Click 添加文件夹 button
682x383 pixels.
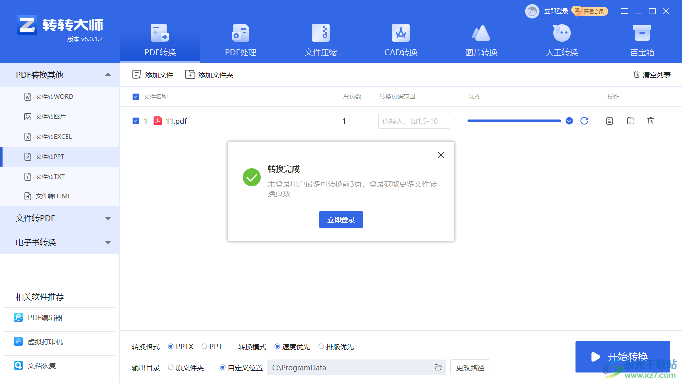point(209,75)
